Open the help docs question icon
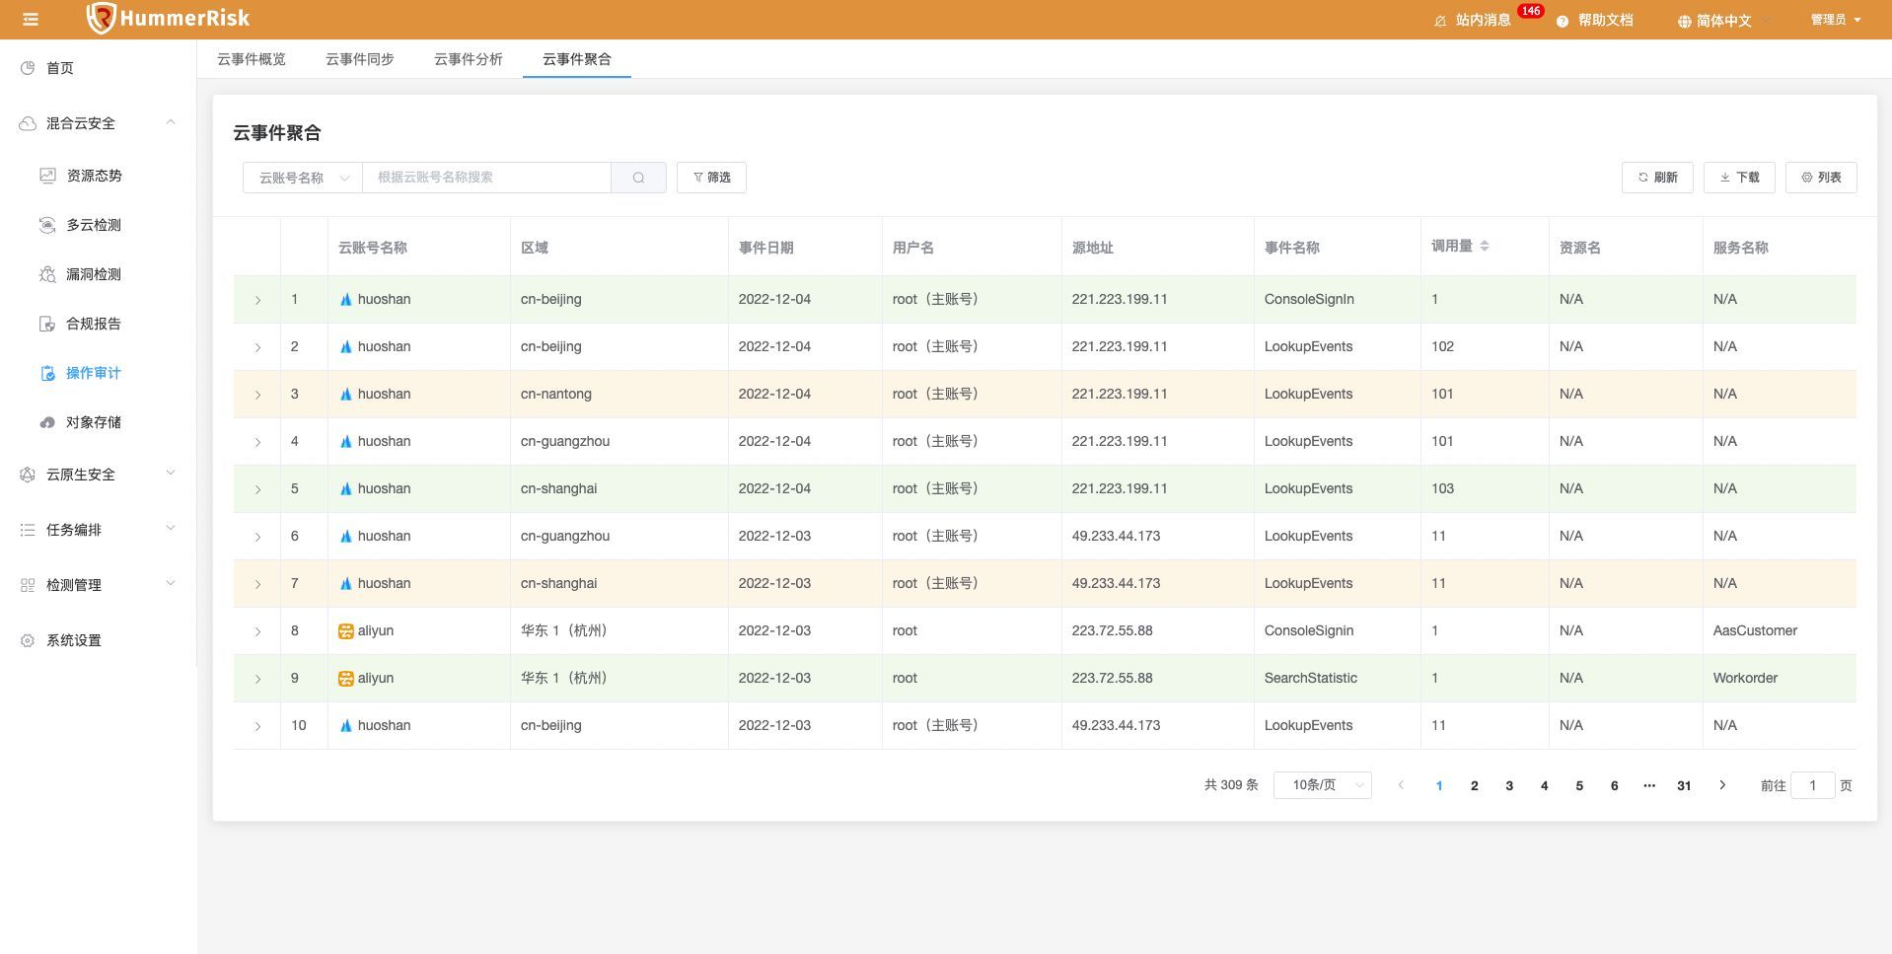This screenshot has width=1892, height=954. pos(1563,21)
